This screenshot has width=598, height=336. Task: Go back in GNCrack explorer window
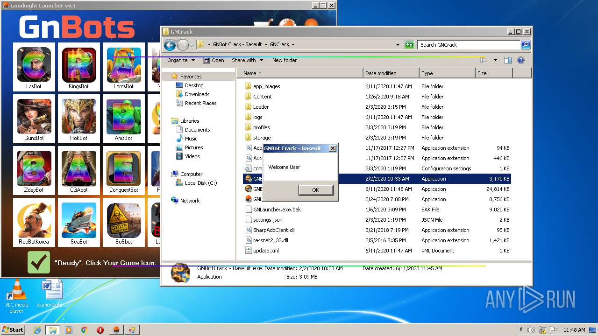click(x=170, y=45)
